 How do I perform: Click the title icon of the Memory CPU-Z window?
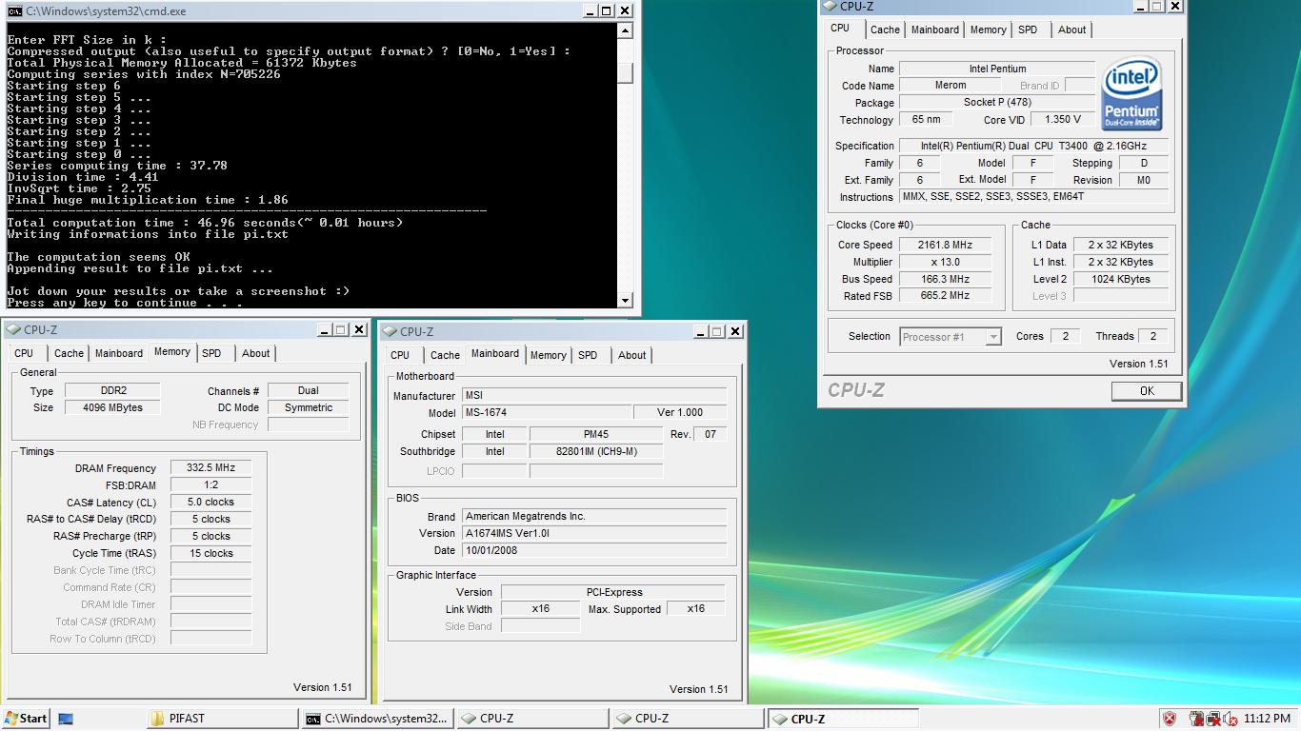(x=12, y=329)
